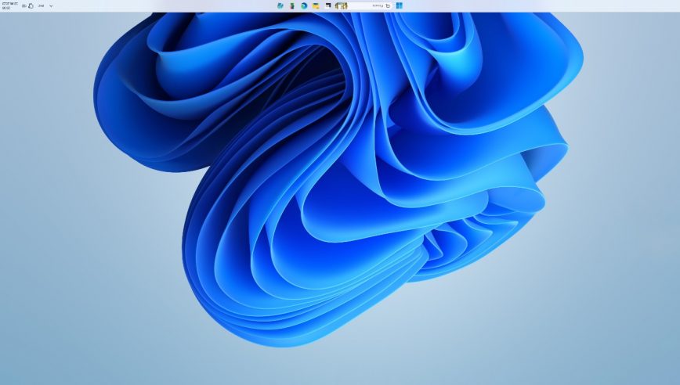Click empty taskbar space between tray and apps
680x385 pixels.
pyautogui.click(x=157, y=5)
